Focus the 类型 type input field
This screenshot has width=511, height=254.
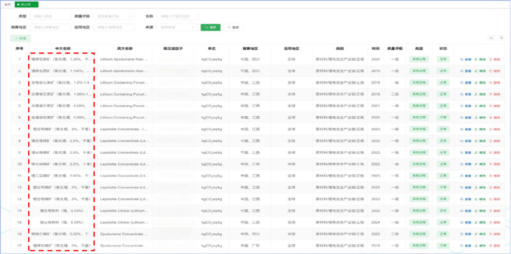pyautogui.click(x=50, y=16)
